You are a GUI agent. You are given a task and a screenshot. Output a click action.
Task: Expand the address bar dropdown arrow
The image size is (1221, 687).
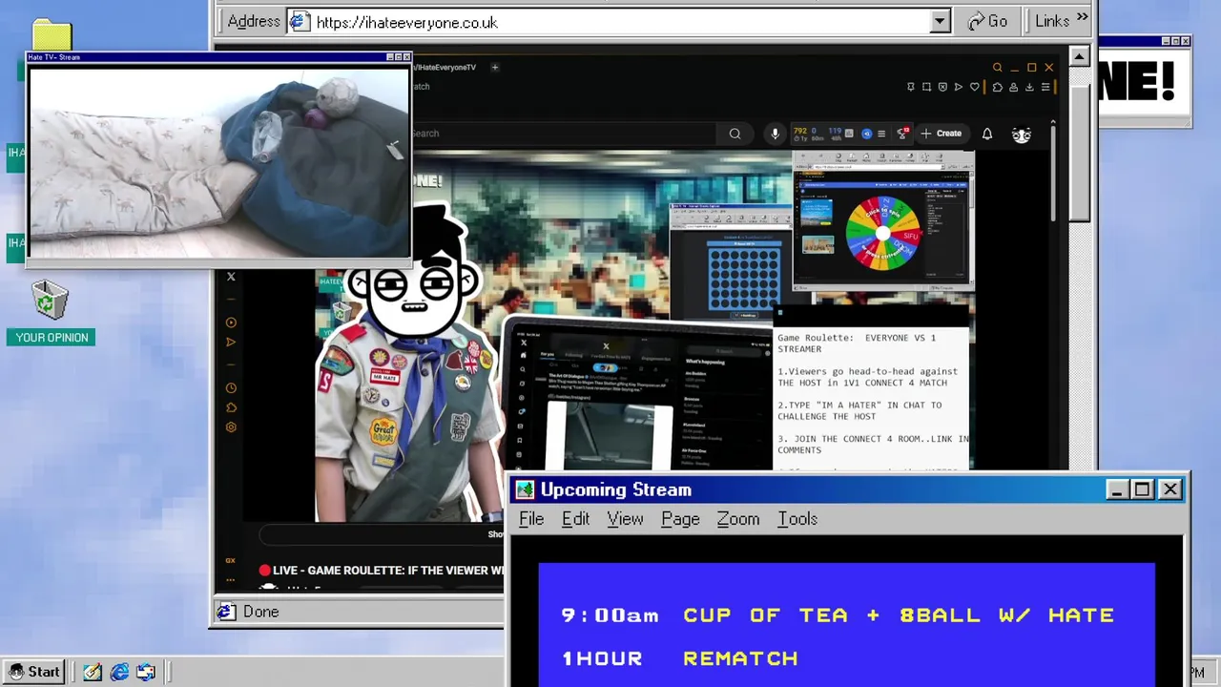coord(941,21)
